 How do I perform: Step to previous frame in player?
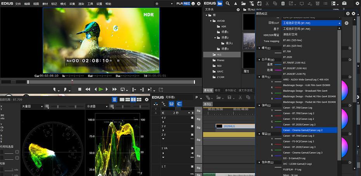(95, 89)
